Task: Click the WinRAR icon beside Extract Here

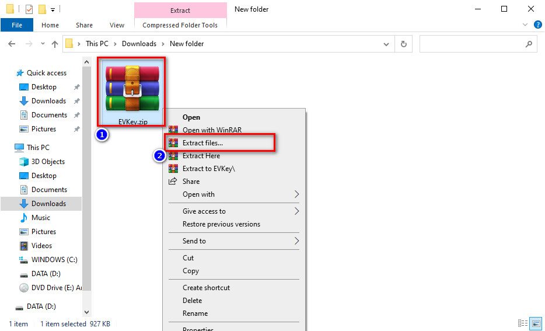Action: (x=173, y=156)
